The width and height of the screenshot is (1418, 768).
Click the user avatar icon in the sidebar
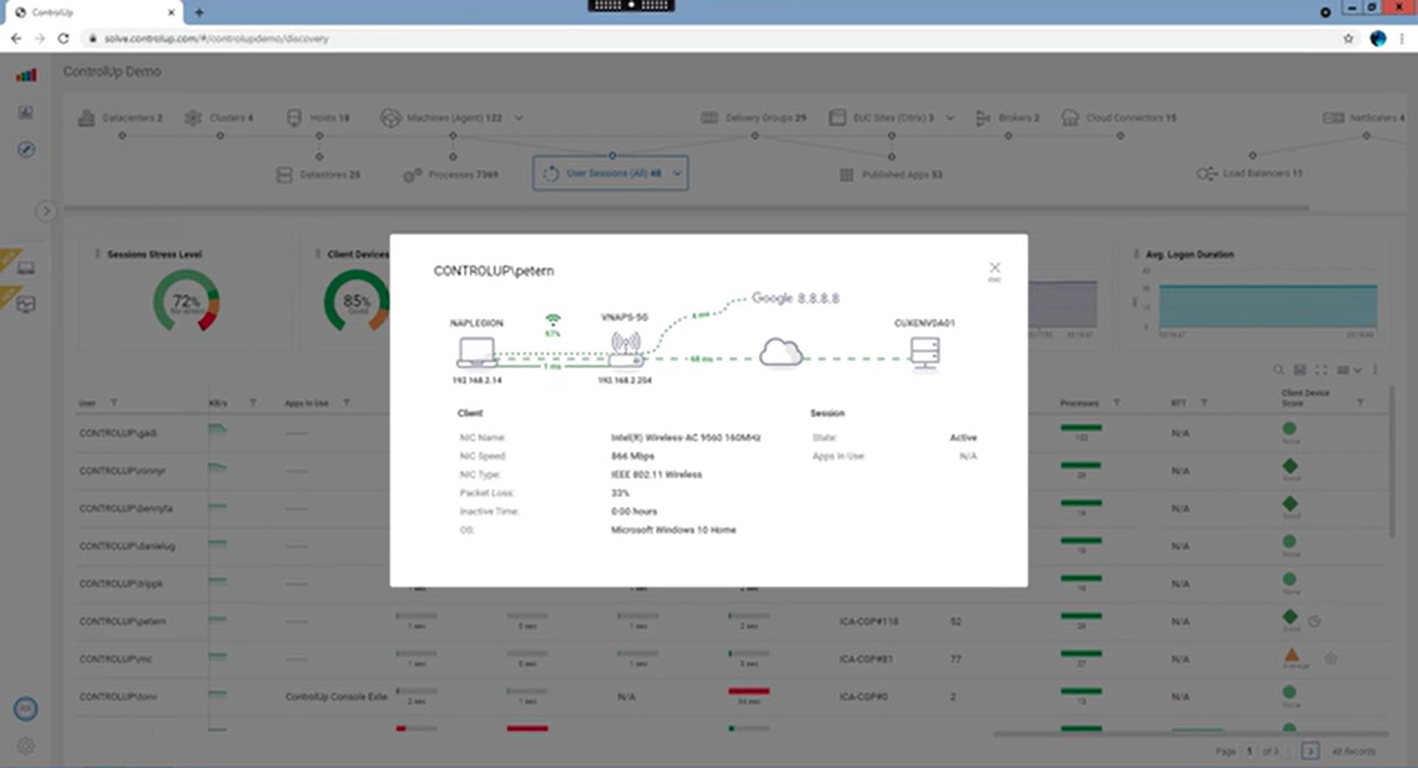click(x=26, y=709)
